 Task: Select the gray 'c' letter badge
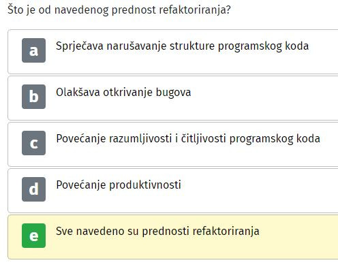pos(33,143)
